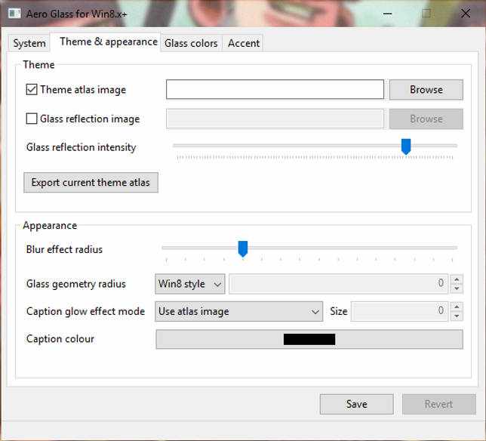Minimize the Aero Glass window

(x=387, y=14)
